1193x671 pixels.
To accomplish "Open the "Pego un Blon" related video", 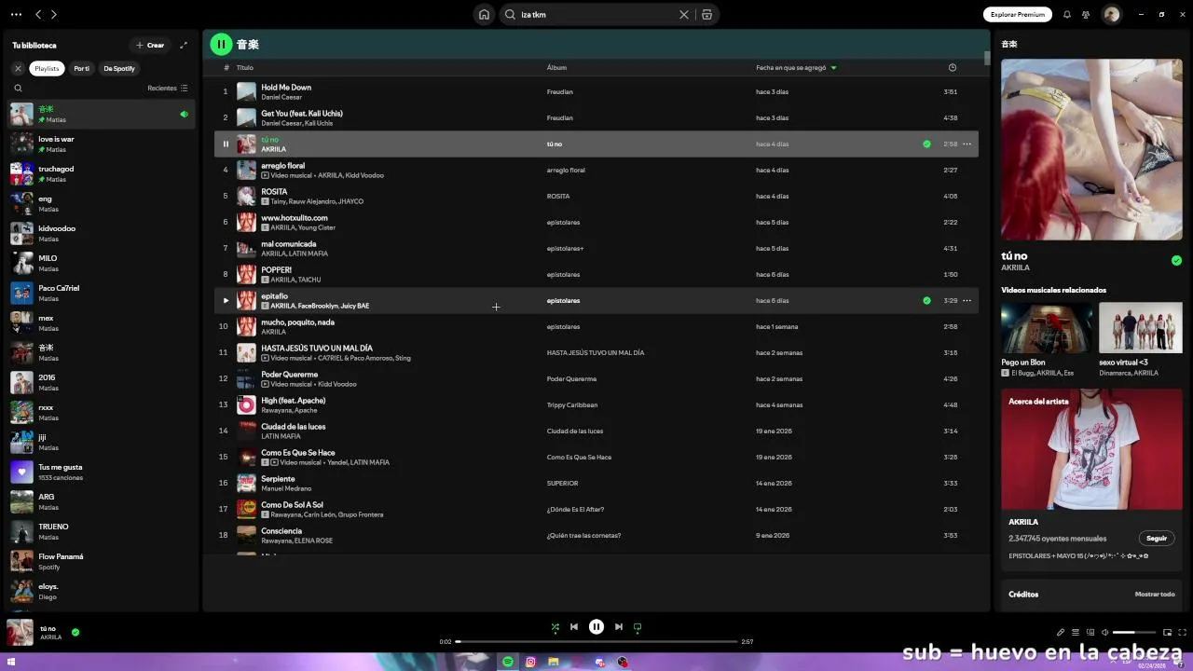I will point(1047,338).
